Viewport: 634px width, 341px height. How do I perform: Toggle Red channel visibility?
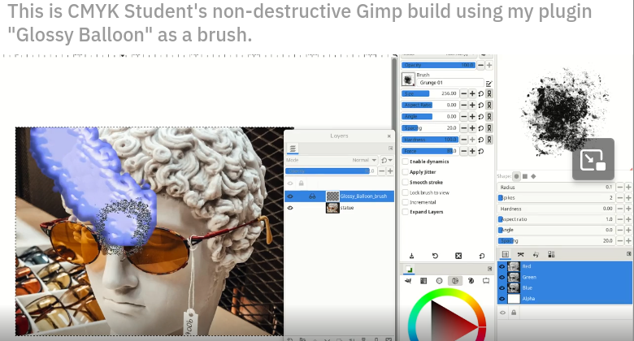502,266
